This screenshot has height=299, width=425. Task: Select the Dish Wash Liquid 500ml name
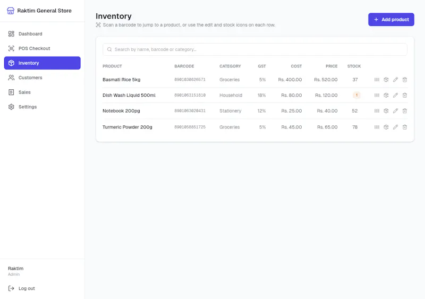pos(129,96)
